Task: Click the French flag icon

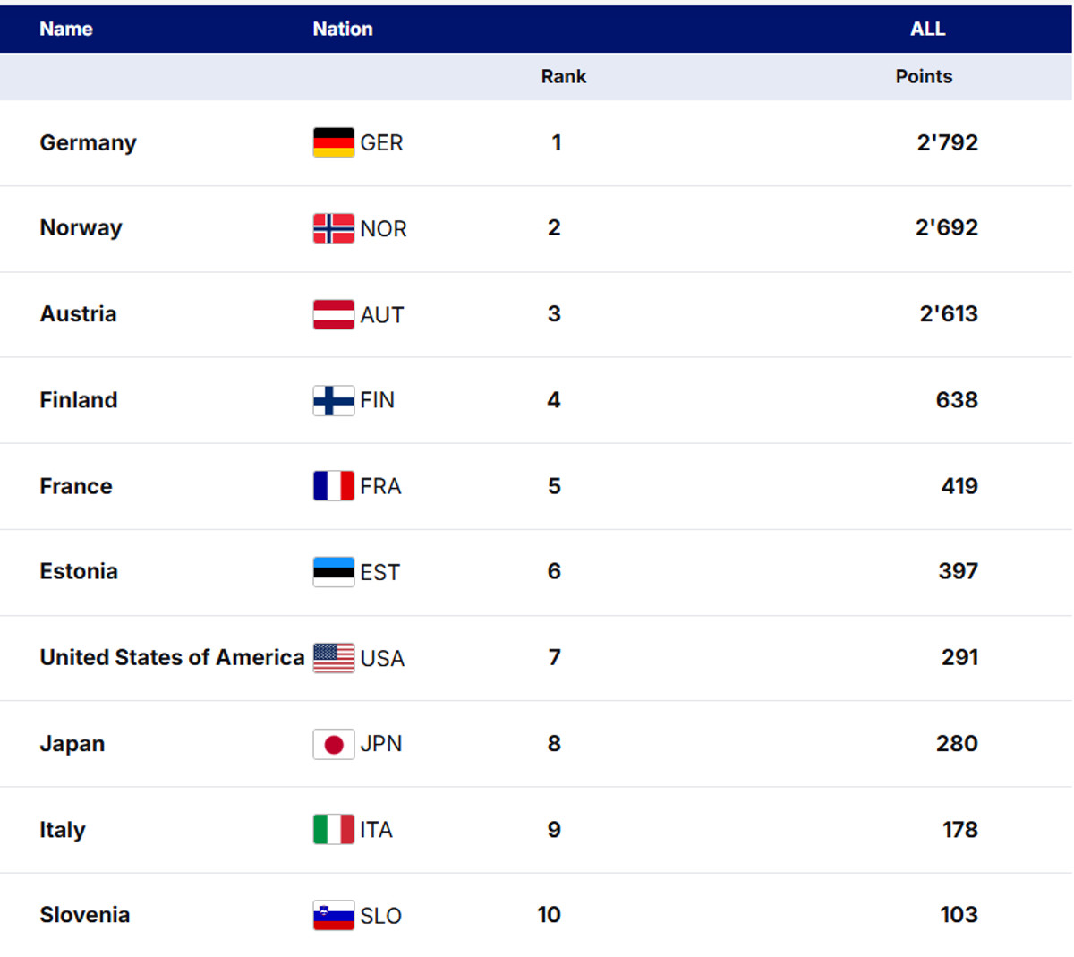Action: point(333,486)
